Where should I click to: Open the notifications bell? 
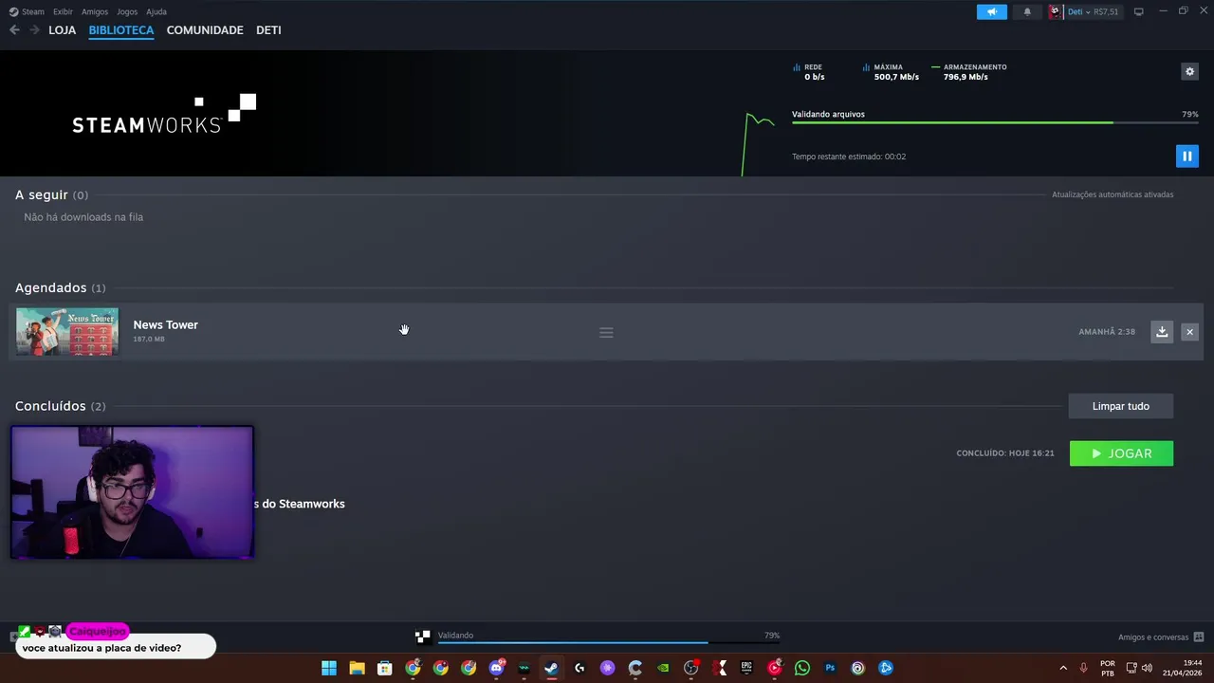click(x=1027, y=11)
